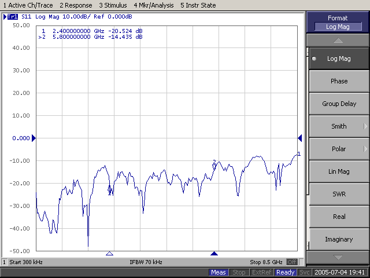Choose the SWR format button
Image resolution: width=370 pixels, height=278 pixels.
[x=339, y=194]
